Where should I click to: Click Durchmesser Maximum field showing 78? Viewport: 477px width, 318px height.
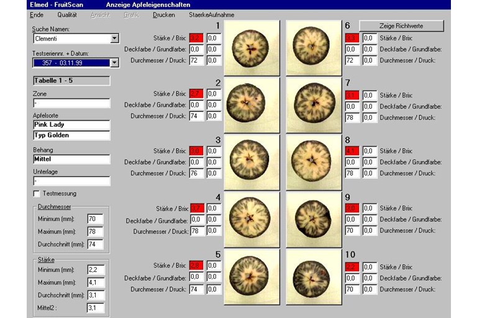[x=95, y=232]
